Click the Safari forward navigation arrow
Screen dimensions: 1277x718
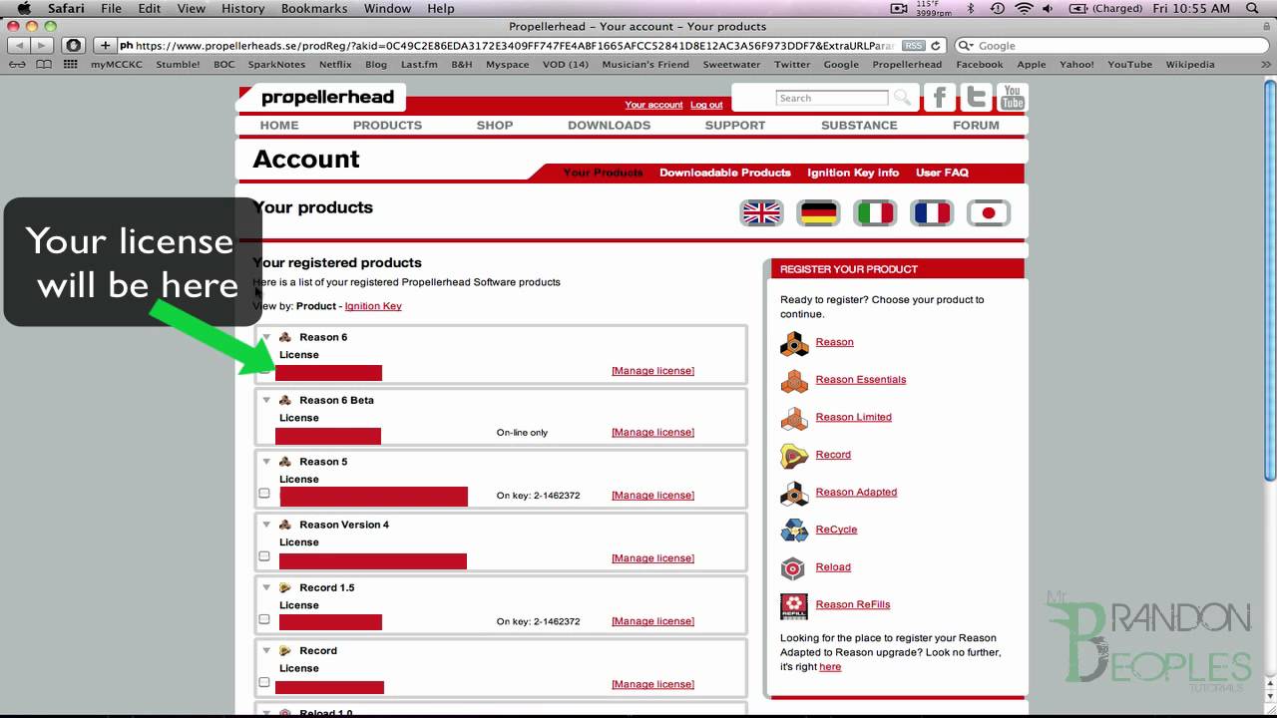tap(43, 46)
